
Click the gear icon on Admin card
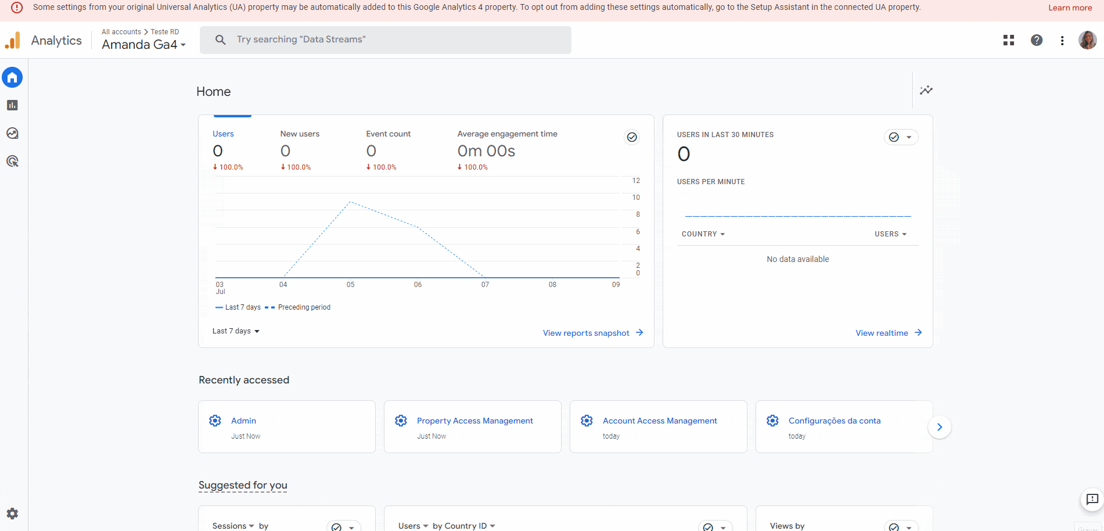point(215,421)
